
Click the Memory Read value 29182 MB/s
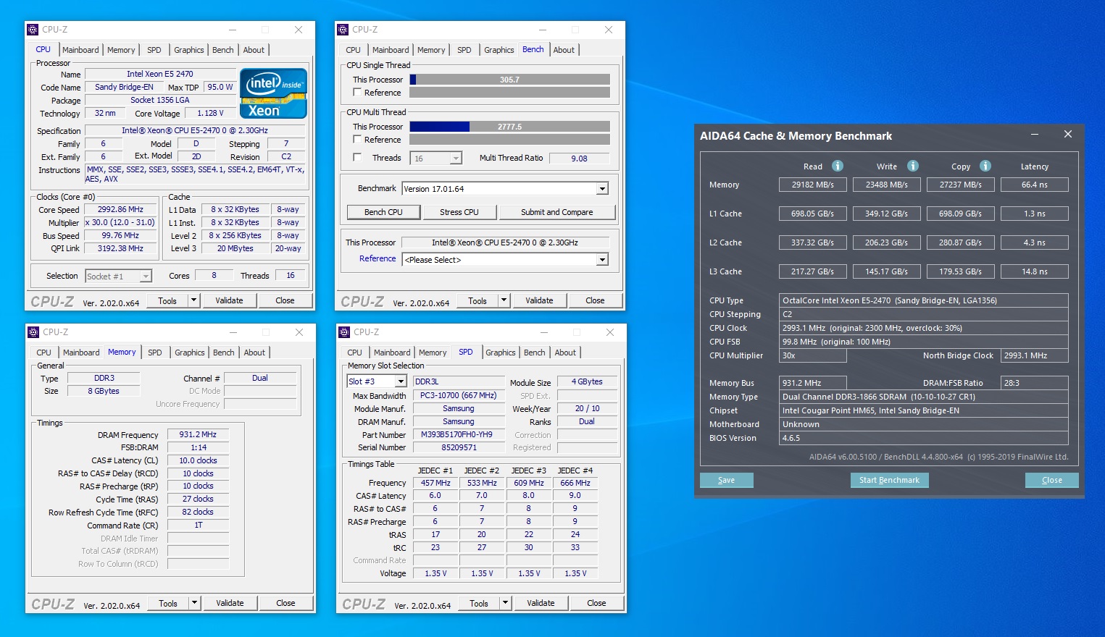click(812, 185)
